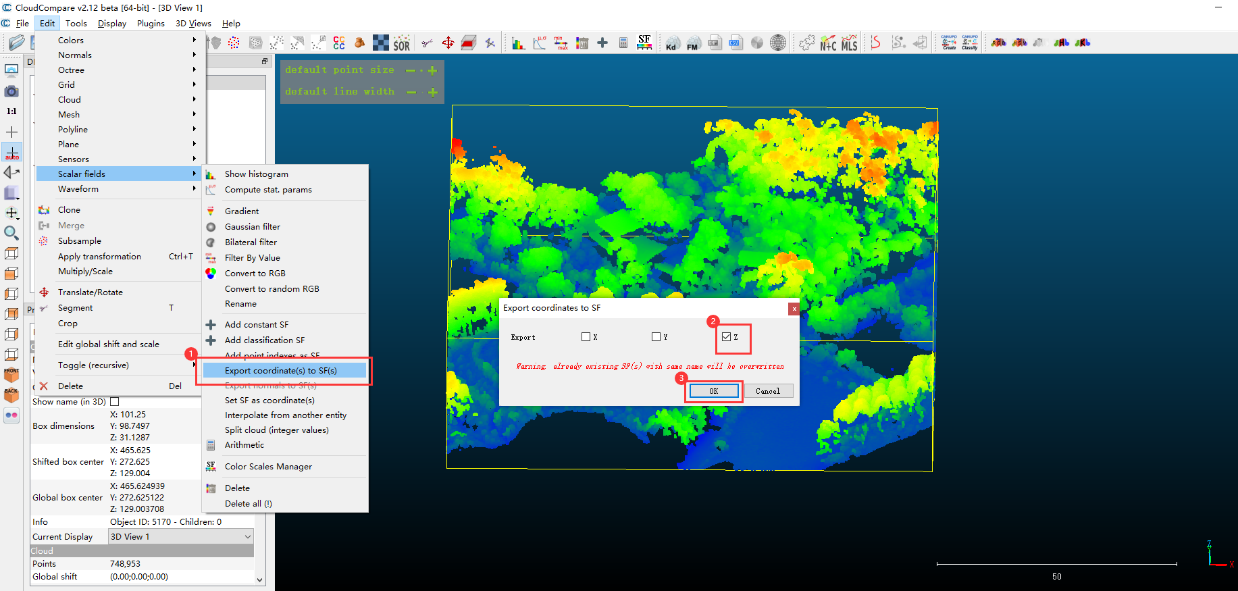Viewport: 1238px width, 591px height.
Task: Choose Convert to RGB in Scalar fields submenu
Action: pyautogui.click(x=285, y=273)
